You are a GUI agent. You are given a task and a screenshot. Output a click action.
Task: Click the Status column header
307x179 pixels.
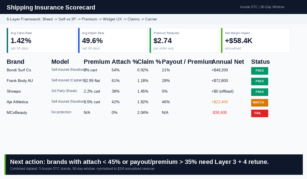tap(260, 62)
